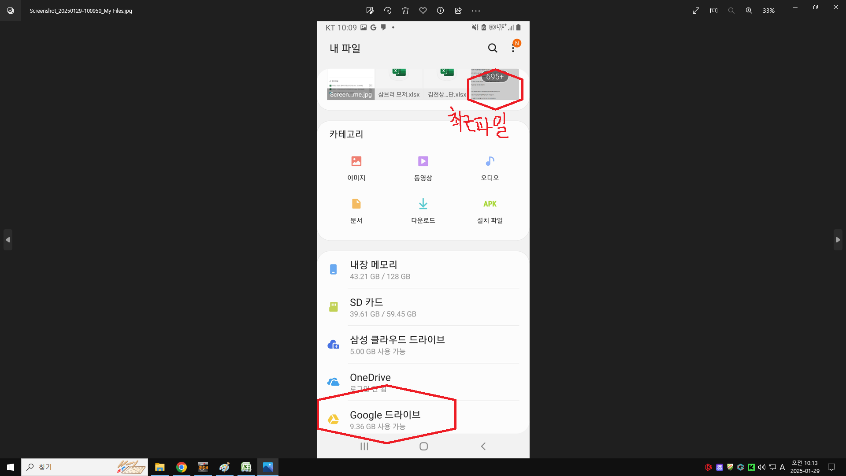Click the Share icon in toolbar
Image resolution: width=846 pixels, height=476 pixels.
(x=458, y=11)
